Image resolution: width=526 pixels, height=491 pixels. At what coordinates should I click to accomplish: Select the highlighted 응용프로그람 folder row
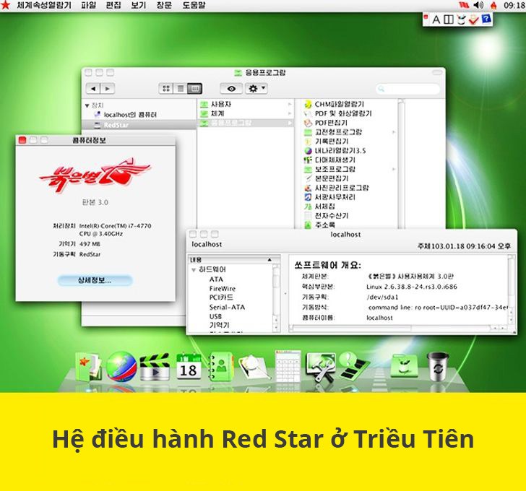(x=245, y=123)
